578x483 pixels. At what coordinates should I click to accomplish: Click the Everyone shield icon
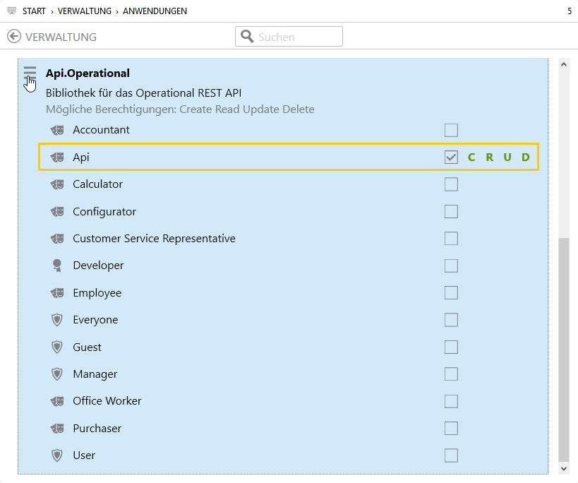[57, 320]
